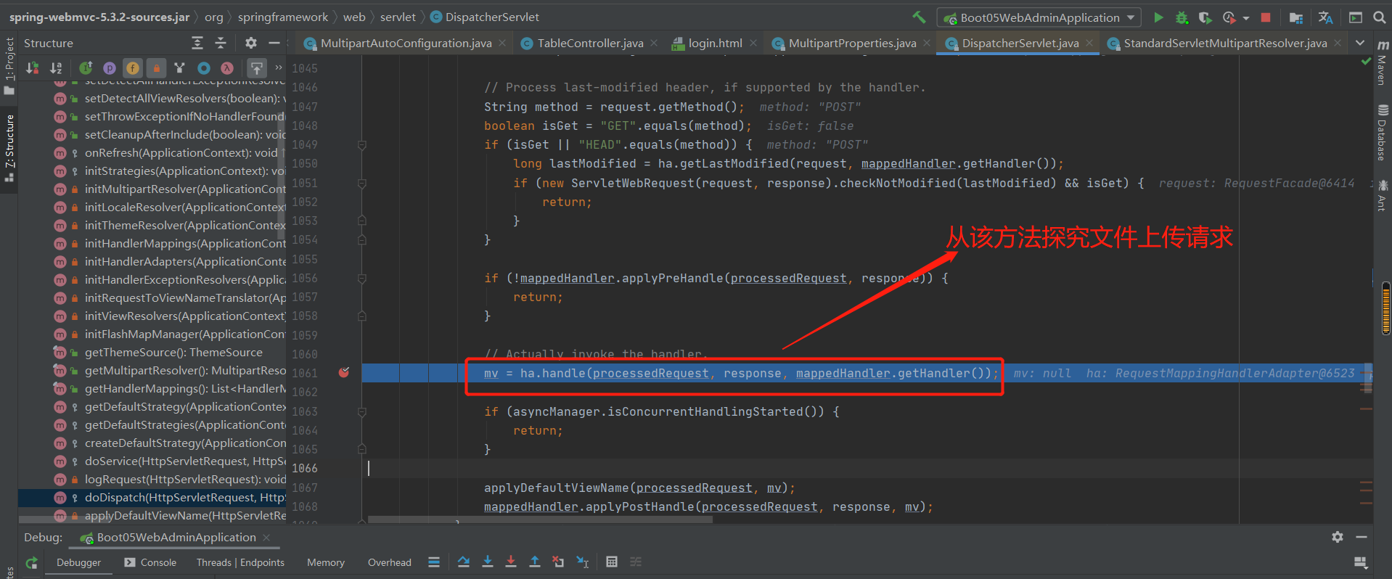The image size is (1392, 579).
Task: Run with Coverage shield icon
Action: (x=1205, y=17)
